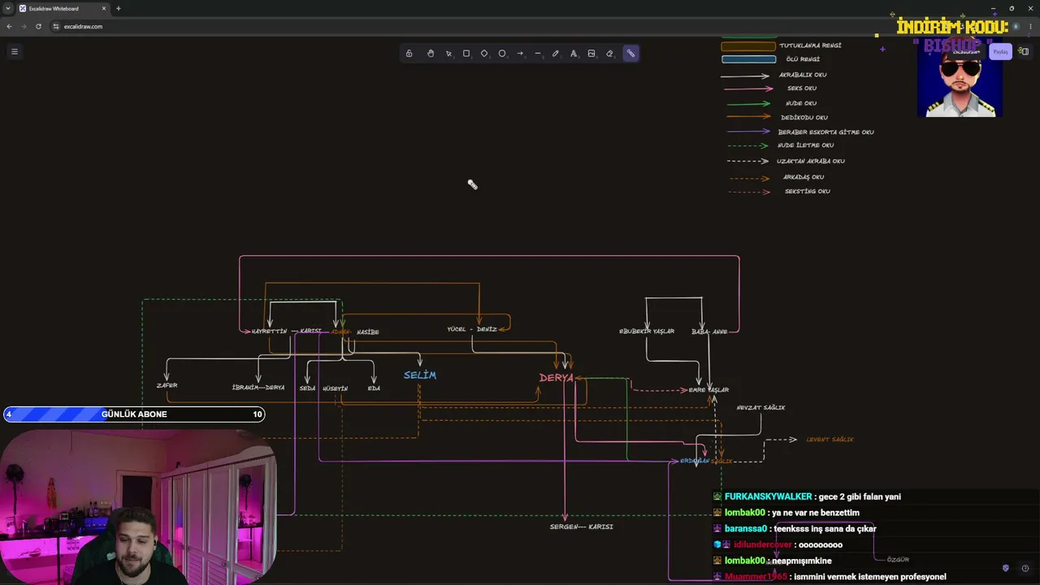Select the TUTUKLANMA RENGİ legend text
The image size is (1040, 585).
point(810,45)
